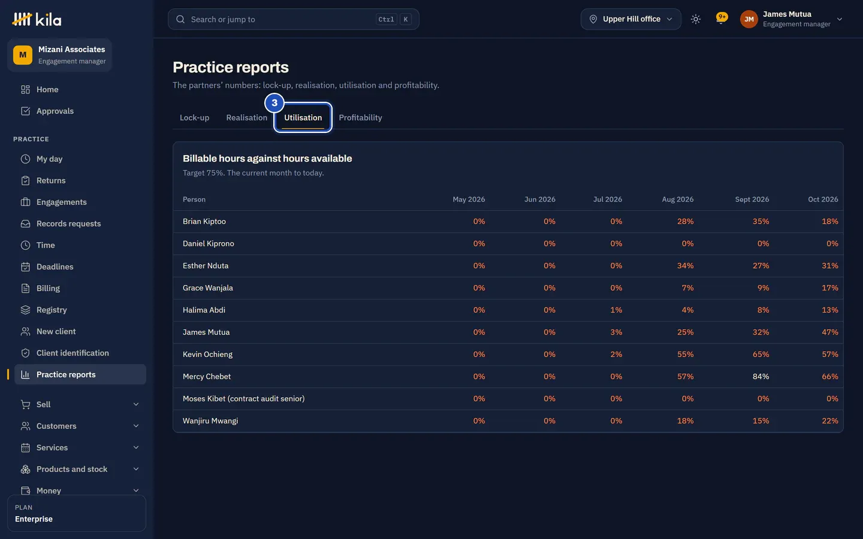Screen dimensions: 863x539
Task: Open the Time clock icon
Action: [x=25, y=245]
